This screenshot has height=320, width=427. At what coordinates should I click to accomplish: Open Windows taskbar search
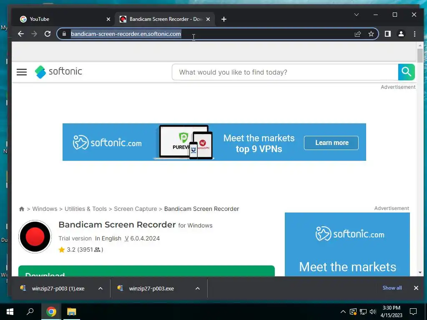[x=30, y=312]
